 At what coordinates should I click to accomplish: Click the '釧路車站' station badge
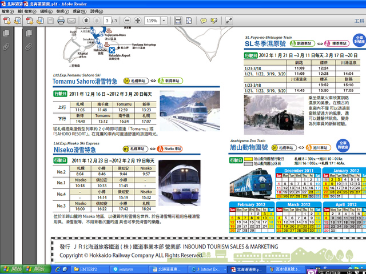[x=303, y=43]
